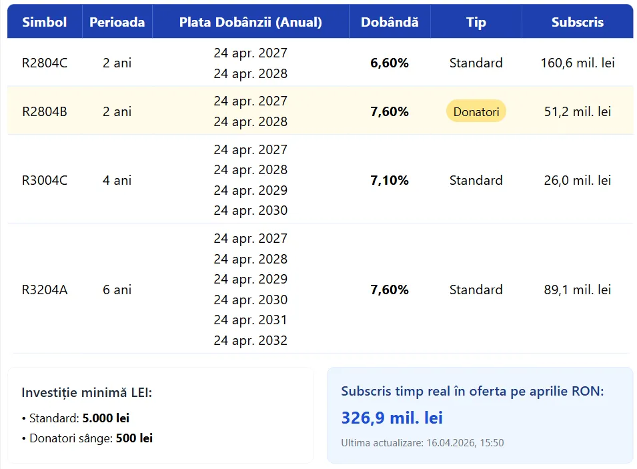Select the Investiție minimă LEI heading
Image resolution: width=637 pixels, height=469 pixels.
tap(87, 392)
